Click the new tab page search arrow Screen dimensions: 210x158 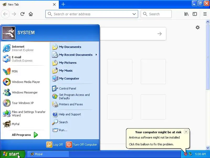coord(160,34)
